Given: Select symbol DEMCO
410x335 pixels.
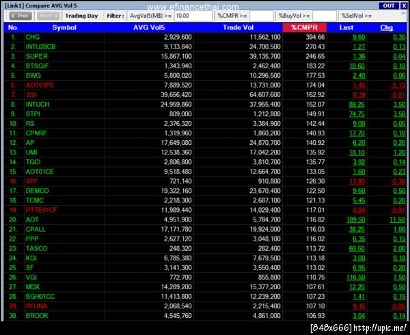Looking at the screenshot, I should pos(37,191).
